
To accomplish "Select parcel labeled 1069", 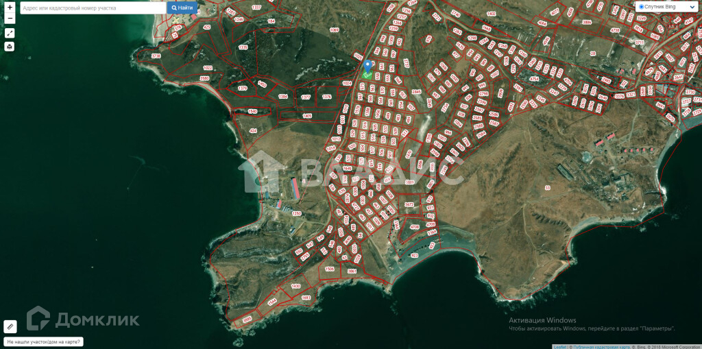I will point(335,30).
